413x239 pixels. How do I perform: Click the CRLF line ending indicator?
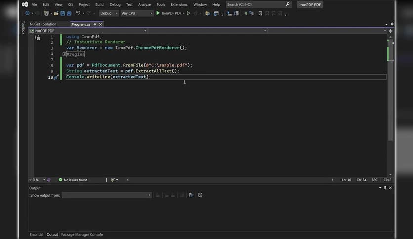click(387, 180)
